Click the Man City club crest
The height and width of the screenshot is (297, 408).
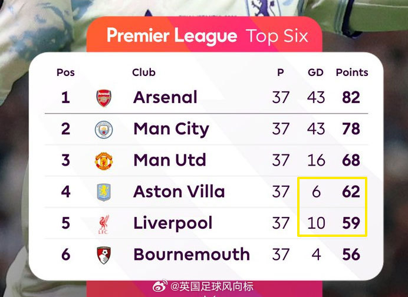click(x=104, y=129)
